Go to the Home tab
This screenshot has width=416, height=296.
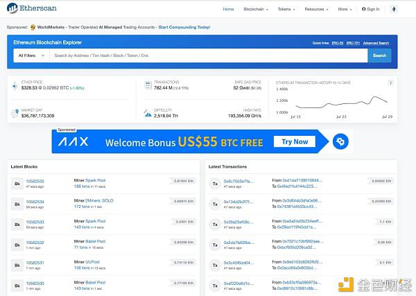point(228,9)
